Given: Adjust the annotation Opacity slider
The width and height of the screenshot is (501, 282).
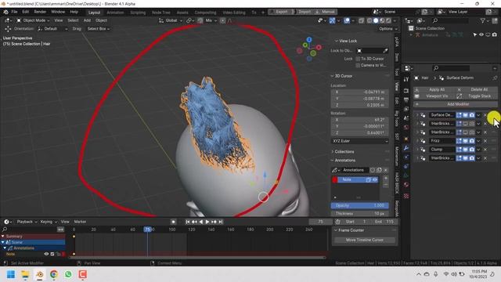Looking at the screenshot, I should point(360,205).
